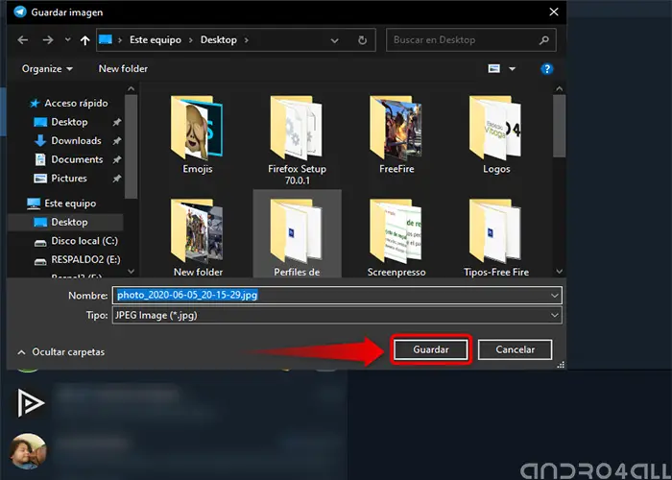Click the search magnifier icon
The height and width of the screenshot is (480, 672).
coord(544,40)
